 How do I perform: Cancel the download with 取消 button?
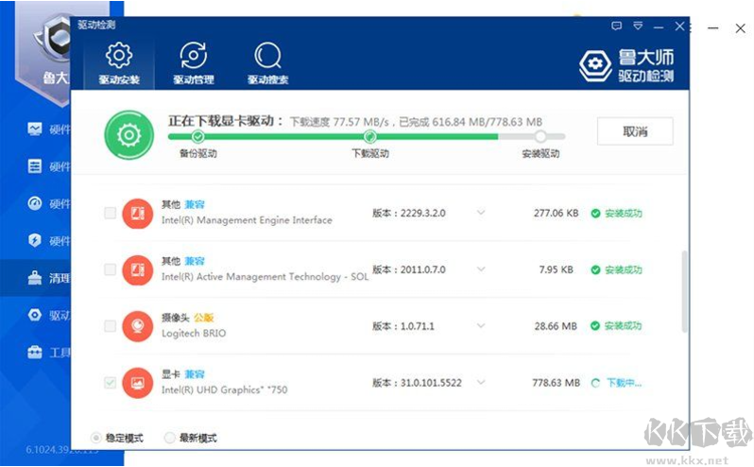(x=635, y=131)
